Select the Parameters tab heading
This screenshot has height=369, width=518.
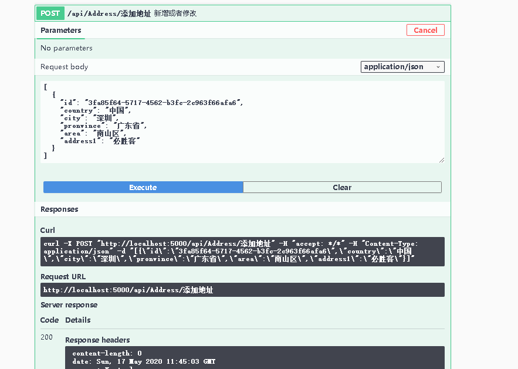coord(61,31)
